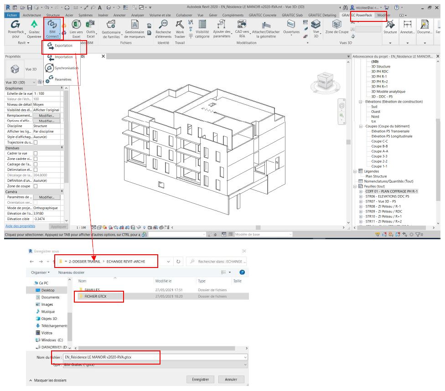The height and width of the screenshot is (391, 445).
Task: Open the Nom du fichier dropdown
Action: pos(245,357)
